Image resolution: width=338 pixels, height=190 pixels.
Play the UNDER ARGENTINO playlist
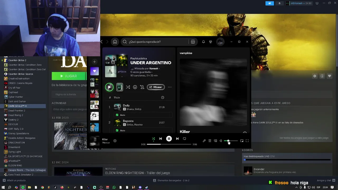click(x=109, y=87)
